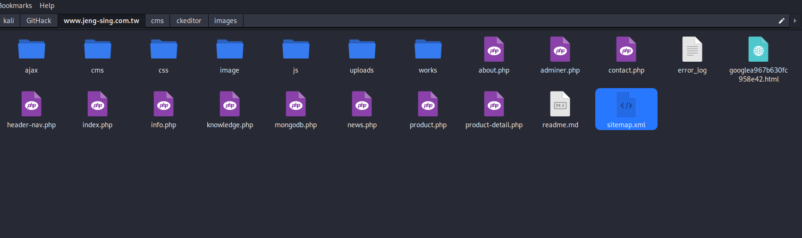802x238 pixels.
Task: Click the 'product-detail.php' file name label
Action: click(494, 125)
